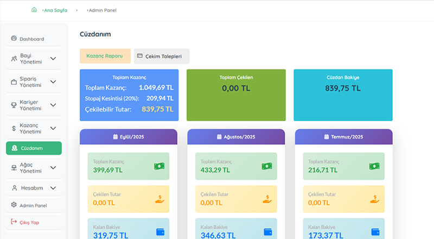Click the green Toplam Çekilen card
Screen dimensions: 434x239
236,95
